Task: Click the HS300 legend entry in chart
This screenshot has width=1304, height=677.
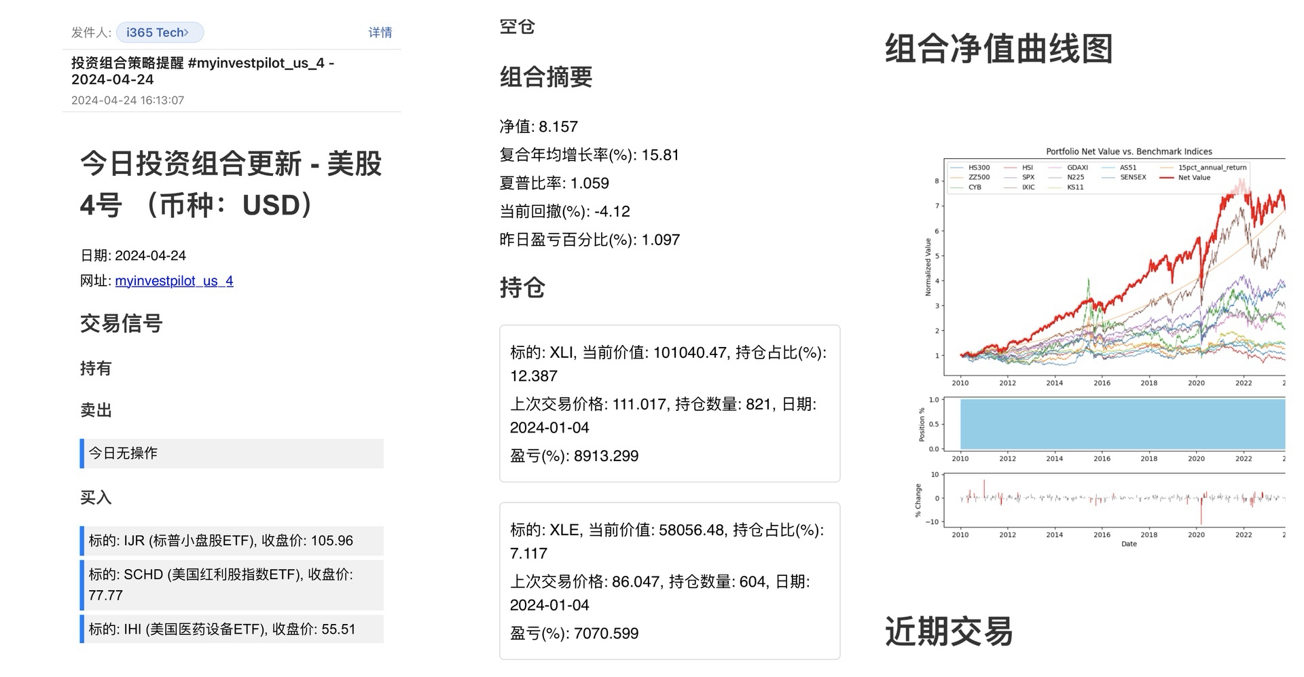Action: click(978, 168)
